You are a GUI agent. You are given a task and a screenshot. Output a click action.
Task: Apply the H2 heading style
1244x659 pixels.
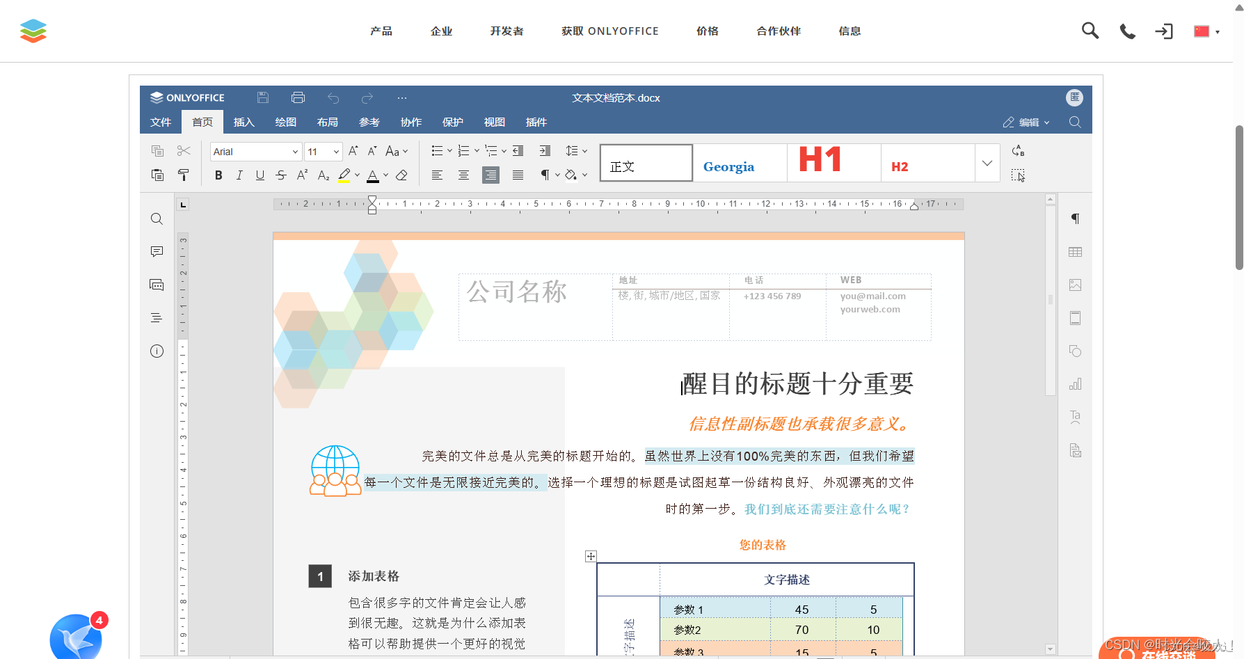(x=927, y=163)
